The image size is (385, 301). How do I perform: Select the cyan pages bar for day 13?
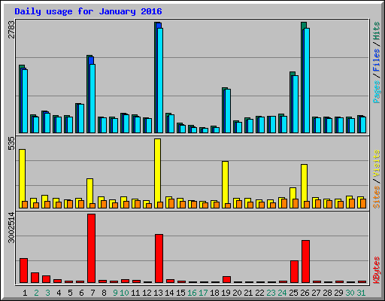point(160,81)
